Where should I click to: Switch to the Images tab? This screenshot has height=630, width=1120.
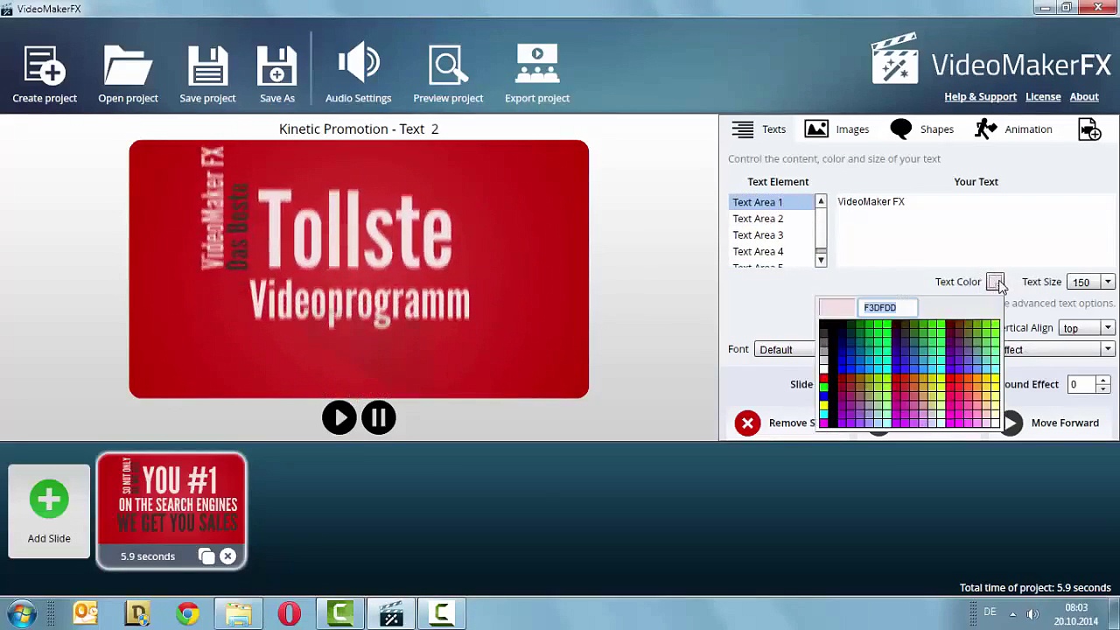836,129
